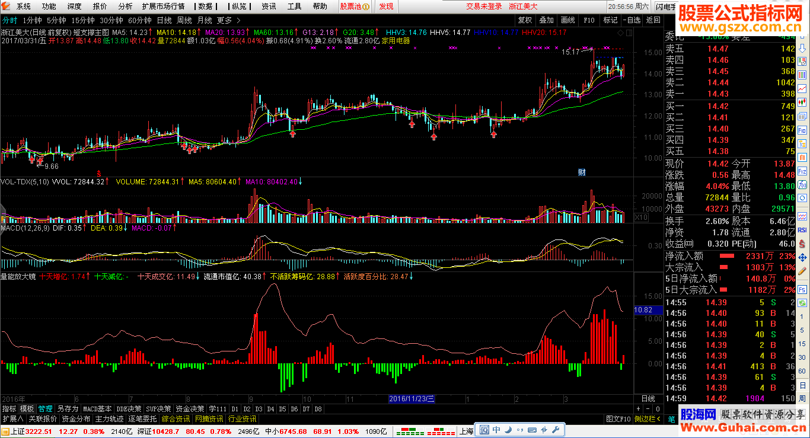Click the 画线 drawing button
The image size is (810, 438).
coord(568,20)
